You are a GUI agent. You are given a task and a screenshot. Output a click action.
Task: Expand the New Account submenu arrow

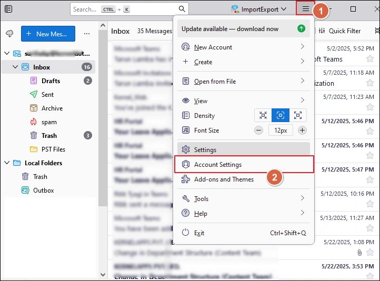302,46
